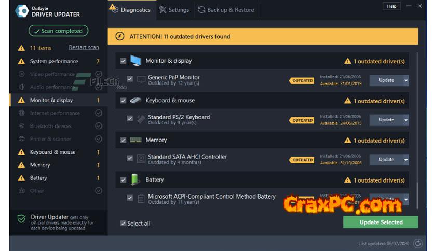Click 'Outdated by 9 year(s)' text
The width and height of the screenshot is (434, 251).
(172, 123)
